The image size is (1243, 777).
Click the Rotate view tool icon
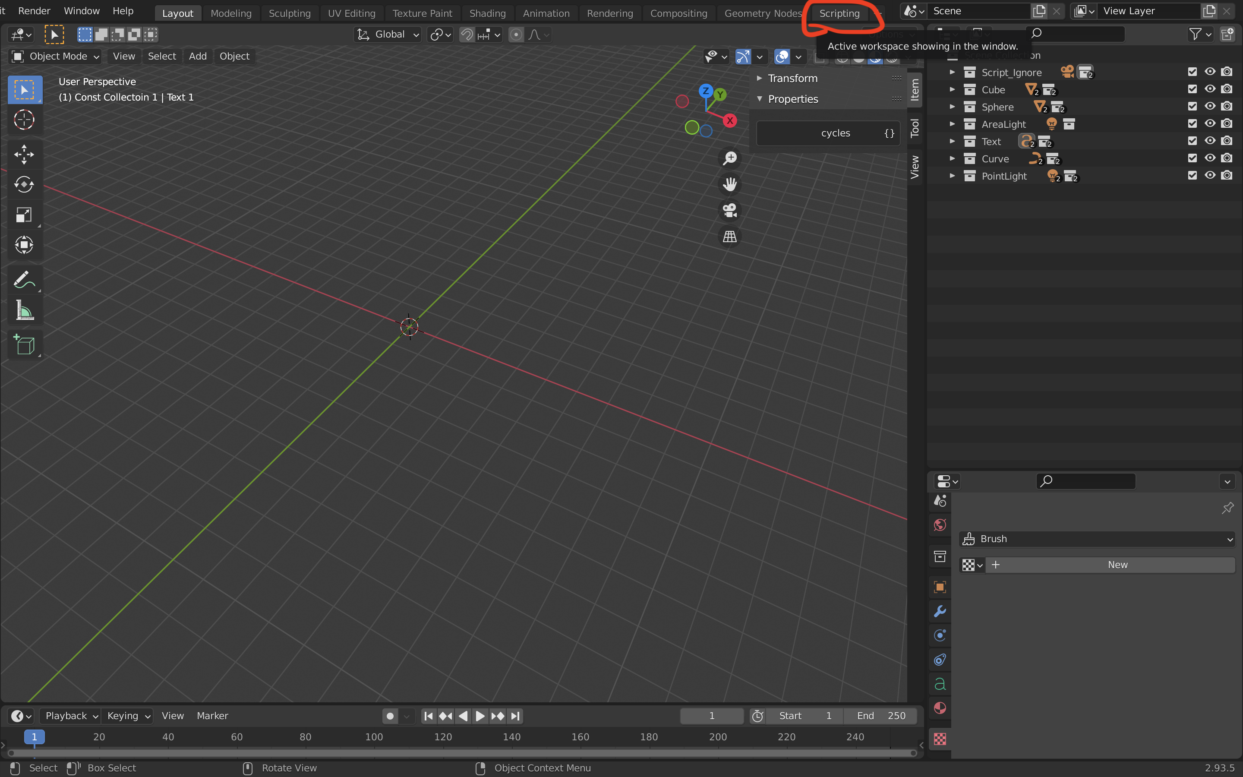[23, 184]
